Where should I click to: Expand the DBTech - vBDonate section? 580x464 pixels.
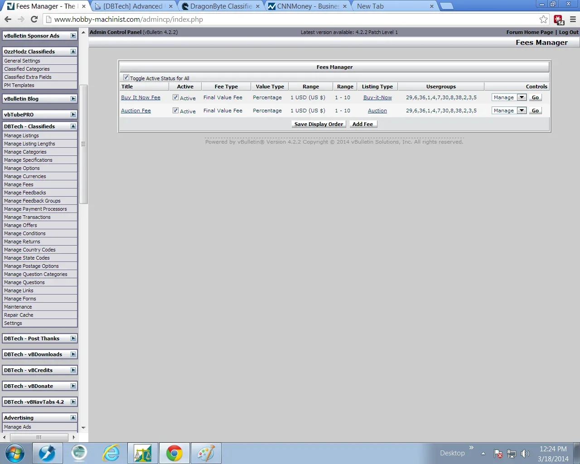tap(73, 386)
